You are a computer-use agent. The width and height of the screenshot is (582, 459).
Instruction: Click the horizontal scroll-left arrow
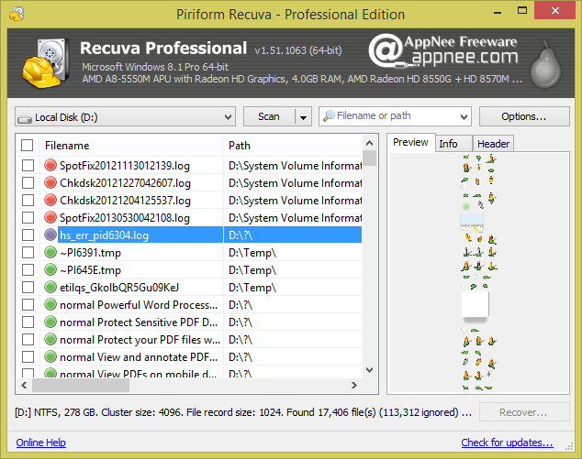point(24,386)
